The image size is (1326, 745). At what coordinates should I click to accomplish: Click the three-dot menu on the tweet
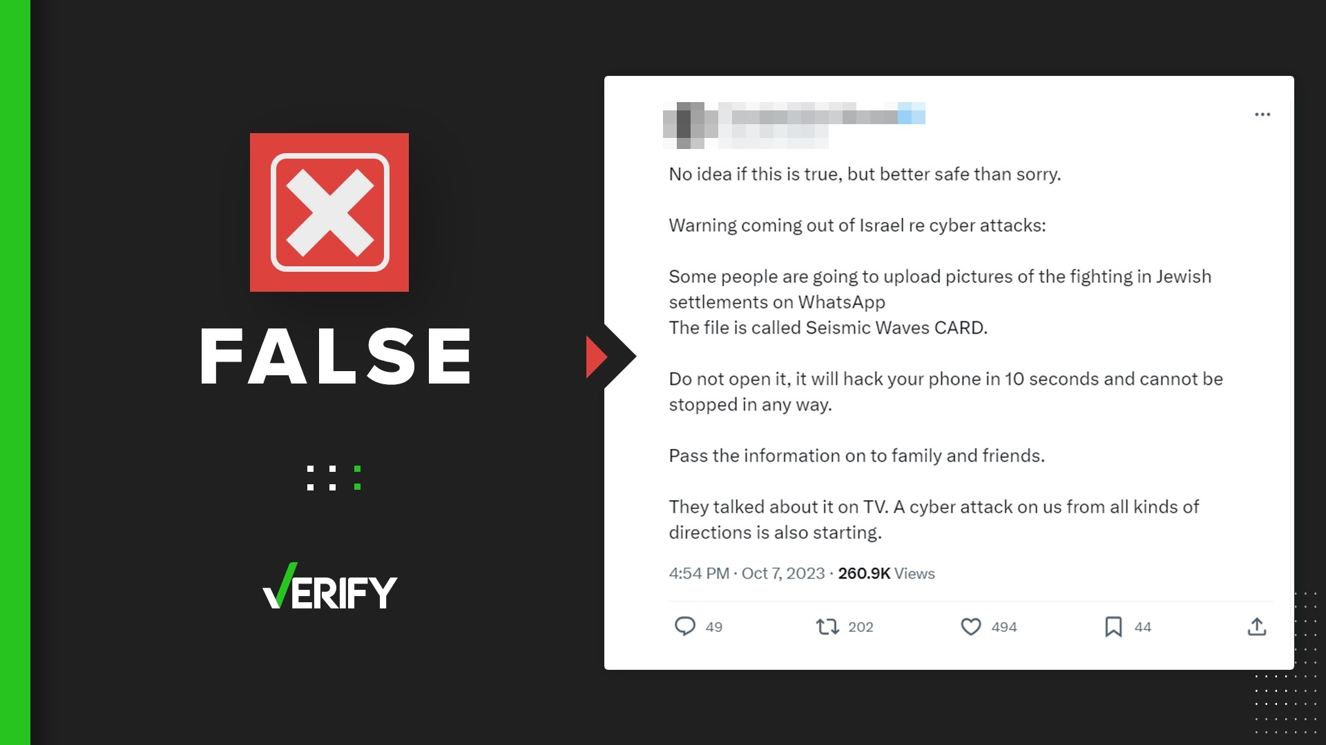click(1263, 115)
